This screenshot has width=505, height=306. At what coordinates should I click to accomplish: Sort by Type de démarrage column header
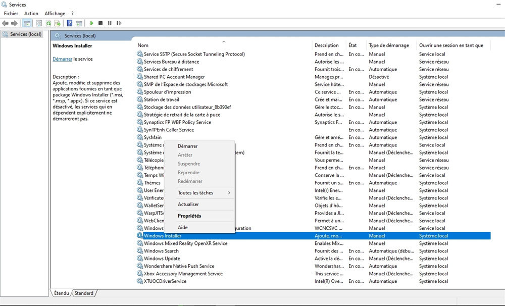[x=389, y=45]
